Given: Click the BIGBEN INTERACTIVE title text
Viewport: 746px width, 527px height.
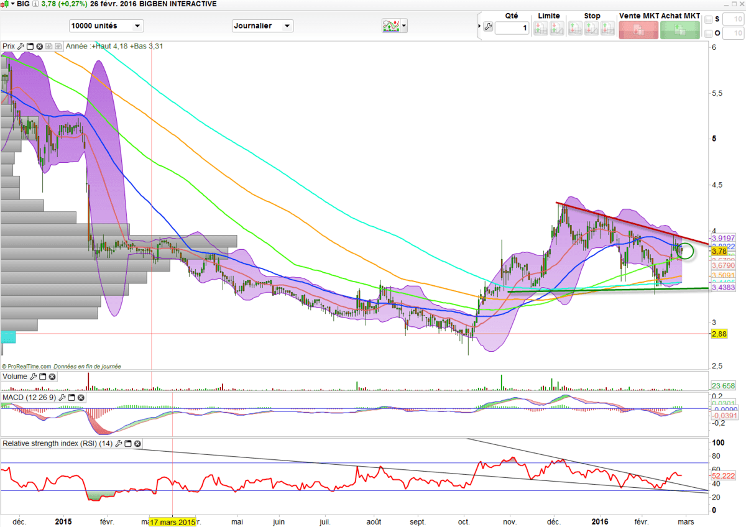Looking at the screenshot, I should [178, 4].
